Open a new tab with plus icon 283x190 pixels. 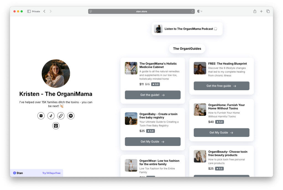(x=261, y=11)
